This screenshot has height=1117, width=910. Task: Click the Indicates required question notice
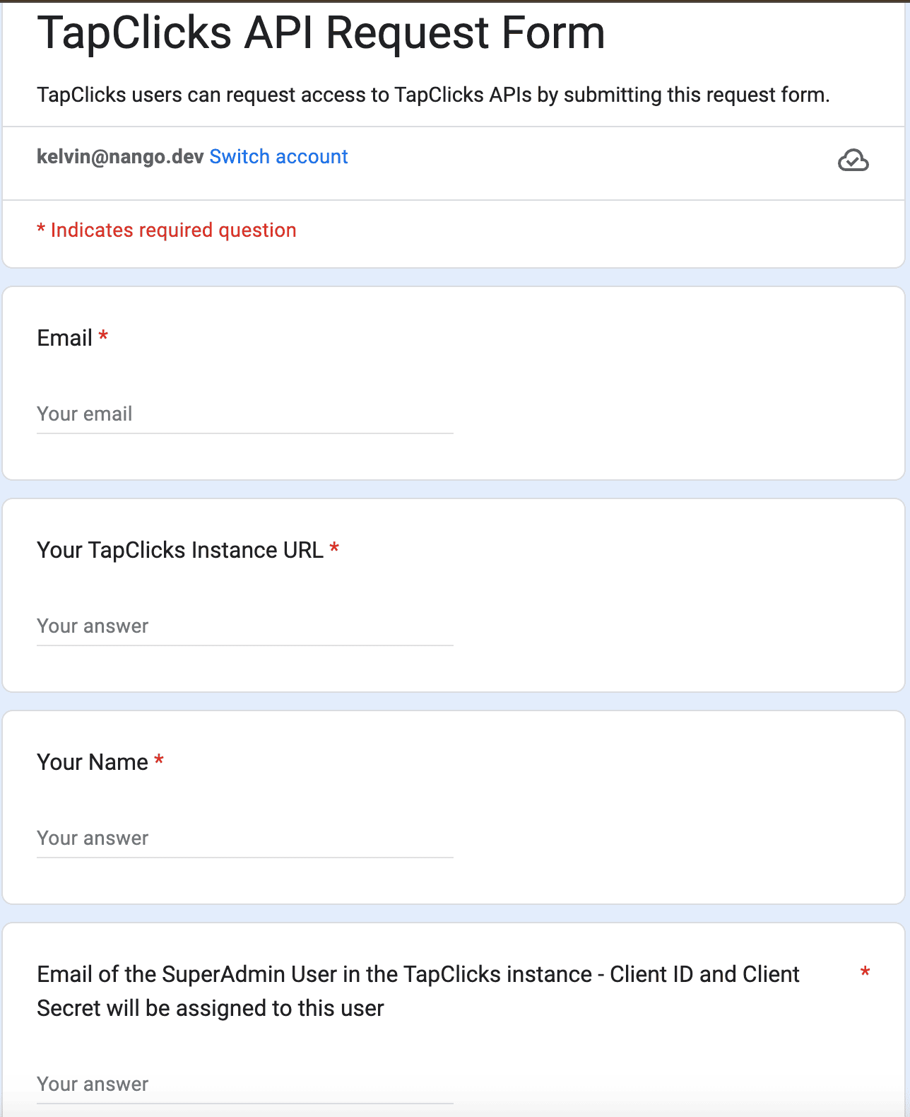pyautogui.click(x=167, y=230)
